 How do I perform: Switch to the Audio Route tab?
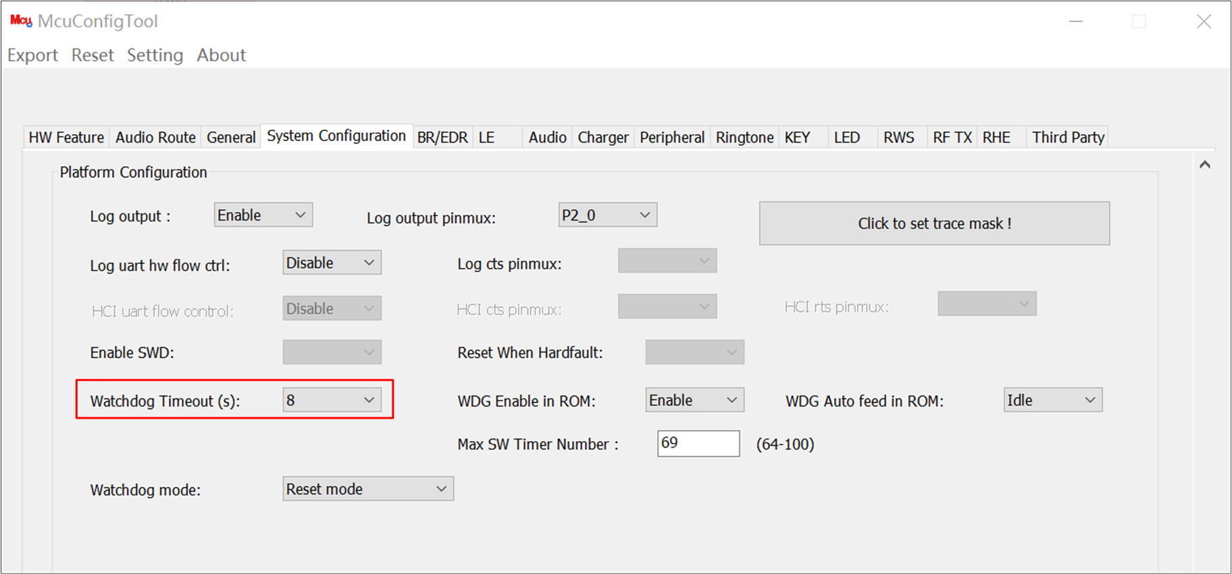(x=155, y=138)
